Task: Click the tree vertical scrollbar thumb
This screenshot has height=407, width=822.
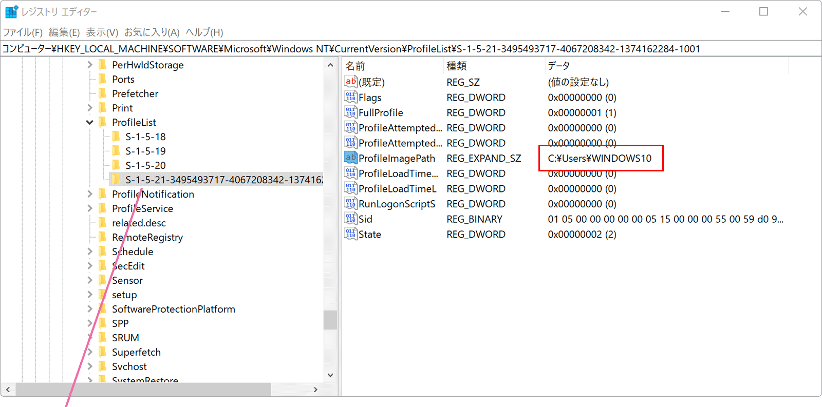Action: click(x=330, y=320)
